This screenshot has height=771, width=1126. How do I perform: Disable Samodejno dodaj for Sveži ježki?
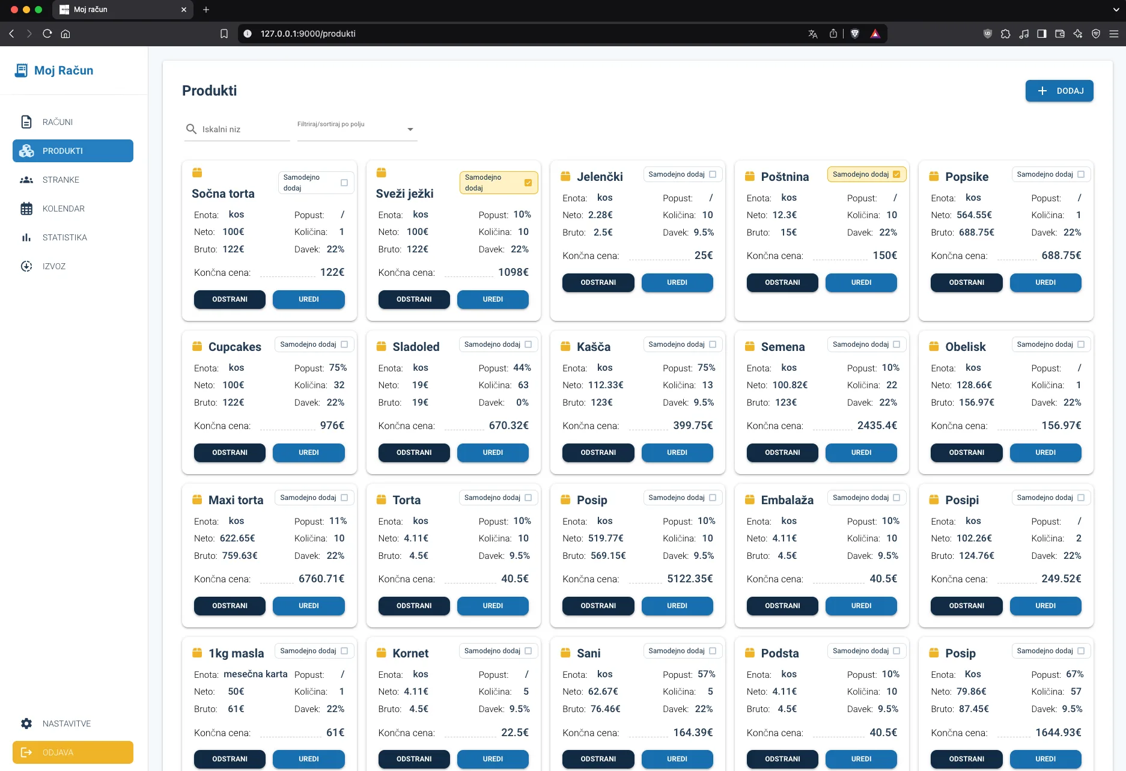click(528, 183)
